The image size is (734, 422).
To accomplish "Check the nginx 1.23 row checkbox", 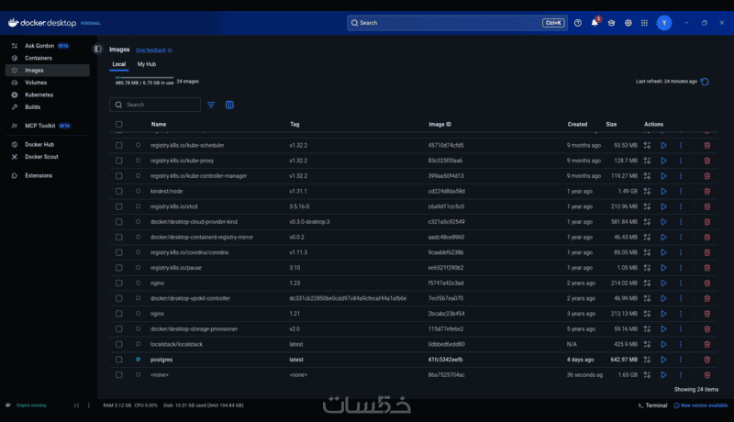I will pyautogui.click(x=119, y=283).
